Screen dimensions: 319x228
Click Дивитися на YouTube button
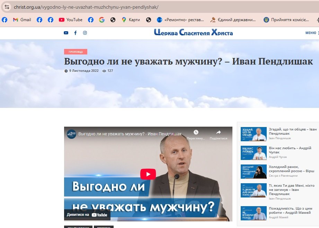(87, 215)
